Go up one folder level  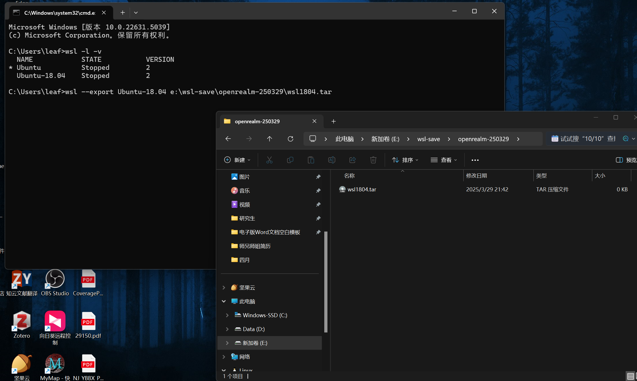click(x=269, y=139)
